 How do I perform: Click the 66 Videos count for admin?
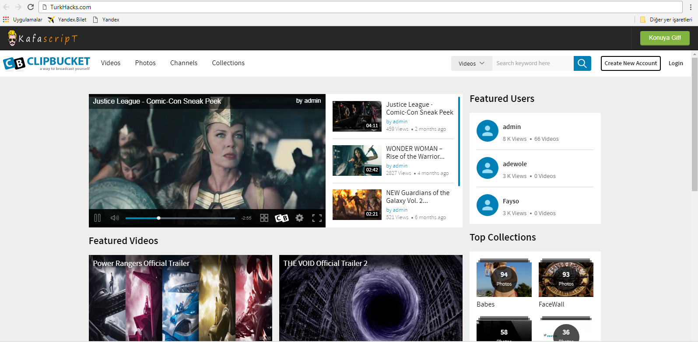coord(546,139)
